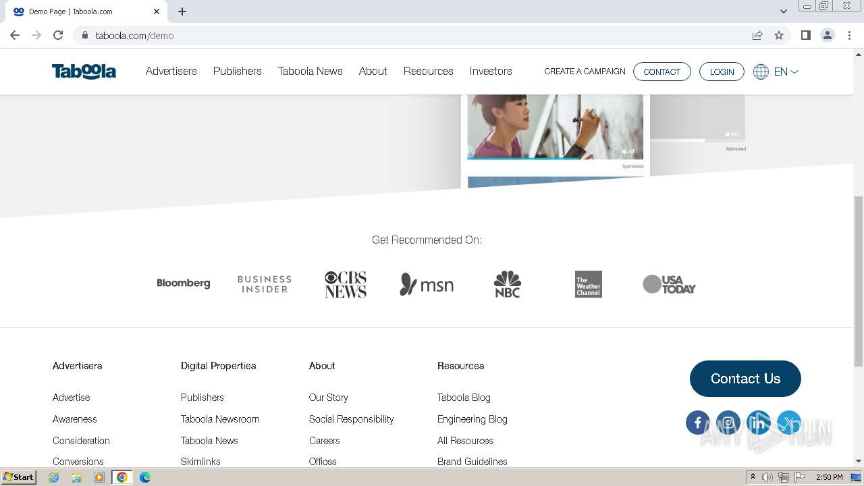Viewport: 864px width, 486px height.
Task: Open the Awareness footer link
Action: point(75,419)
